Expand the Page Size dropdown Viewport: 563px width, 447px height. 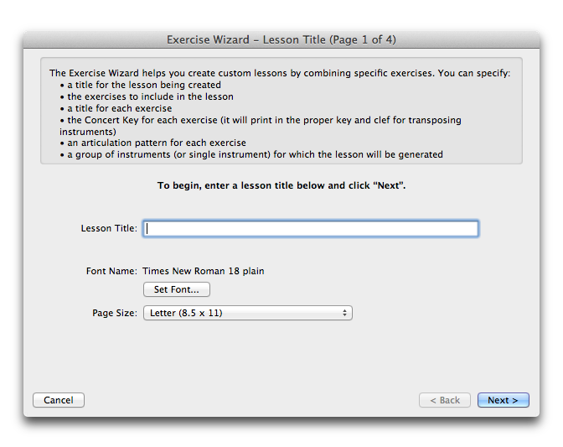pyautogui.click(x=248, y=313)
